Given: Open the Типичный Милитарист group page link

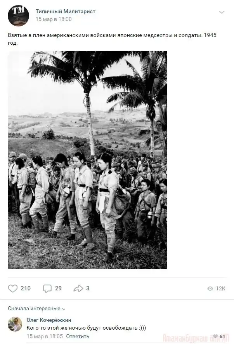Looking at the screenshot, I should 66,11.
